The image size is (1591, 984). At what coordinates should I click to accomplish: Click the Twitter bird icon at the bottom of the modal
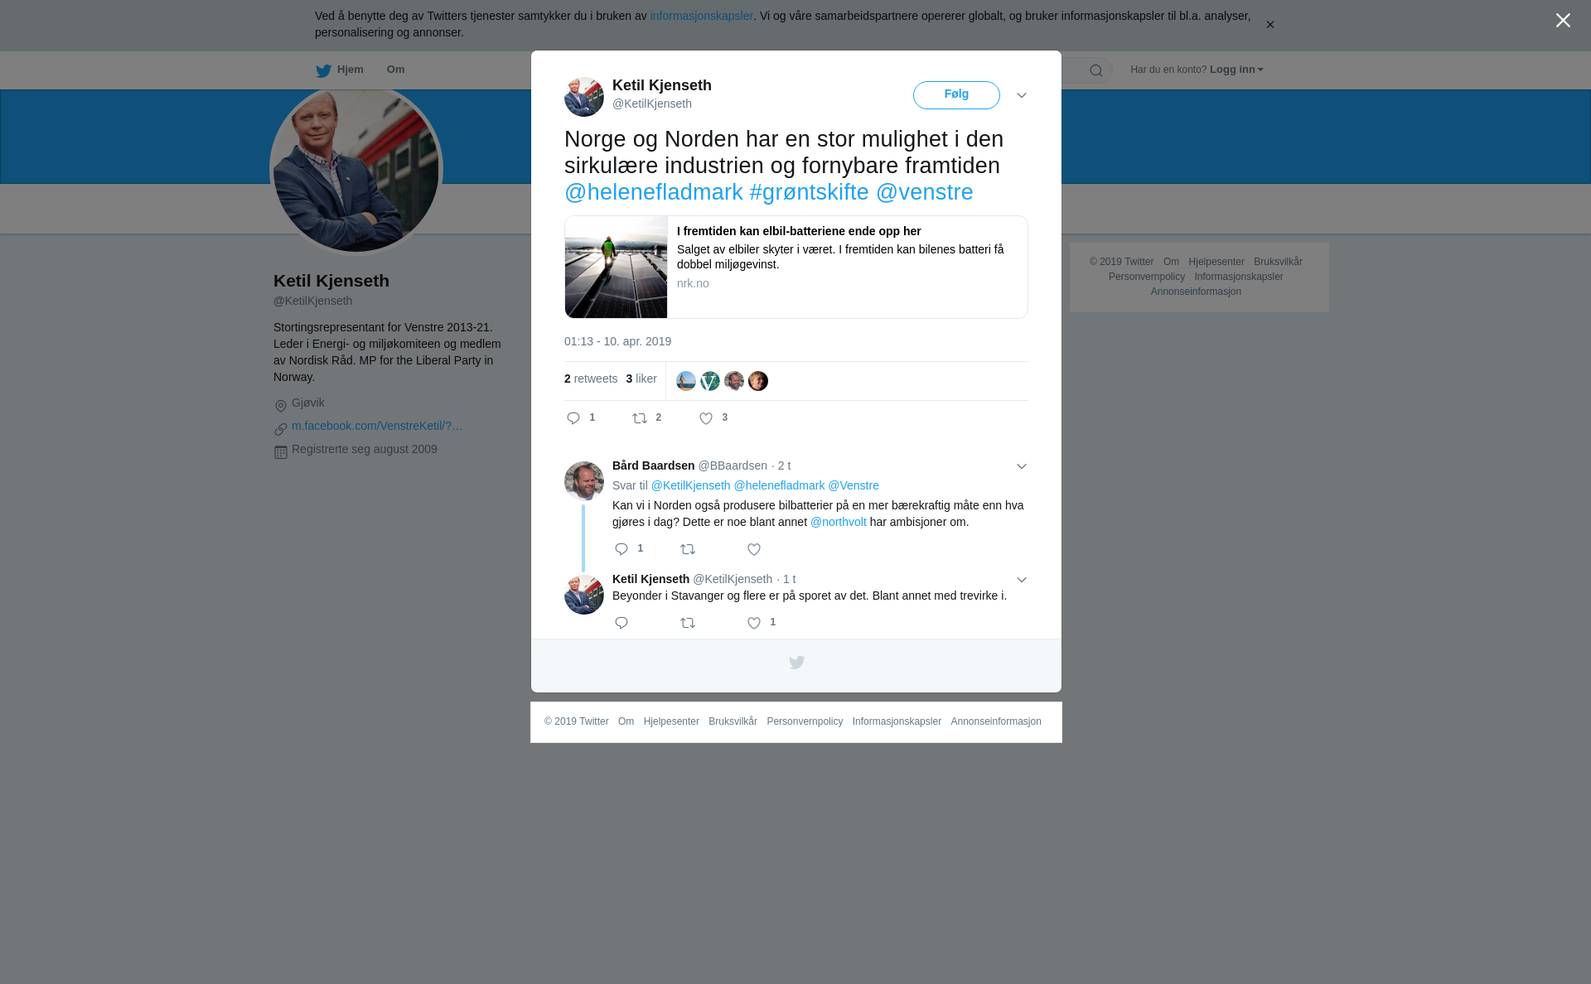coord(796,663)
